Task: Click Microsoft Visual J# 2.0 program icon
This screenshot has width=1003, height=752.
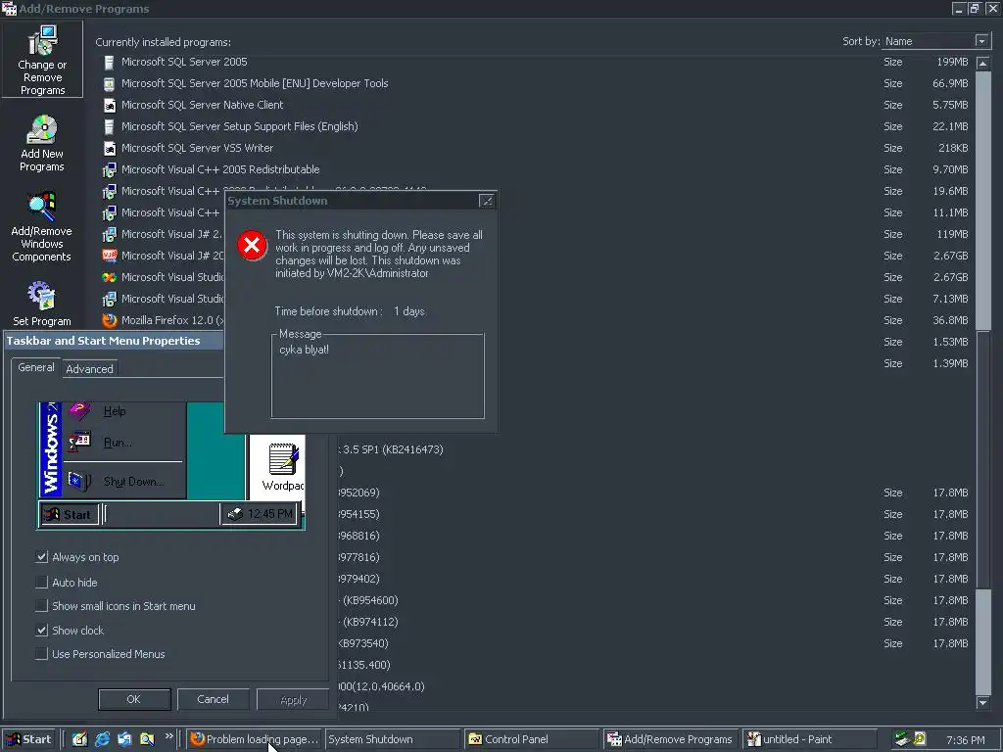Action: coord(110,234)
